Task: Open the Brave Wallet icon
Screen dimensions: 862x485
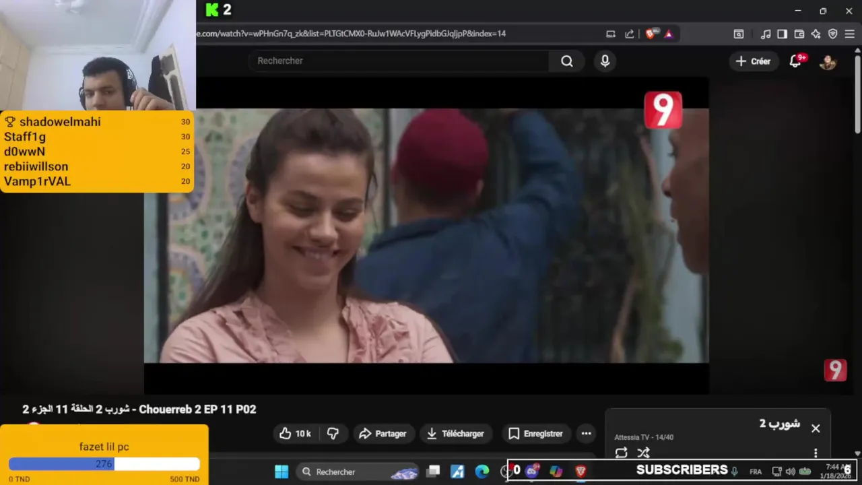Action: [x=799, y=34]
